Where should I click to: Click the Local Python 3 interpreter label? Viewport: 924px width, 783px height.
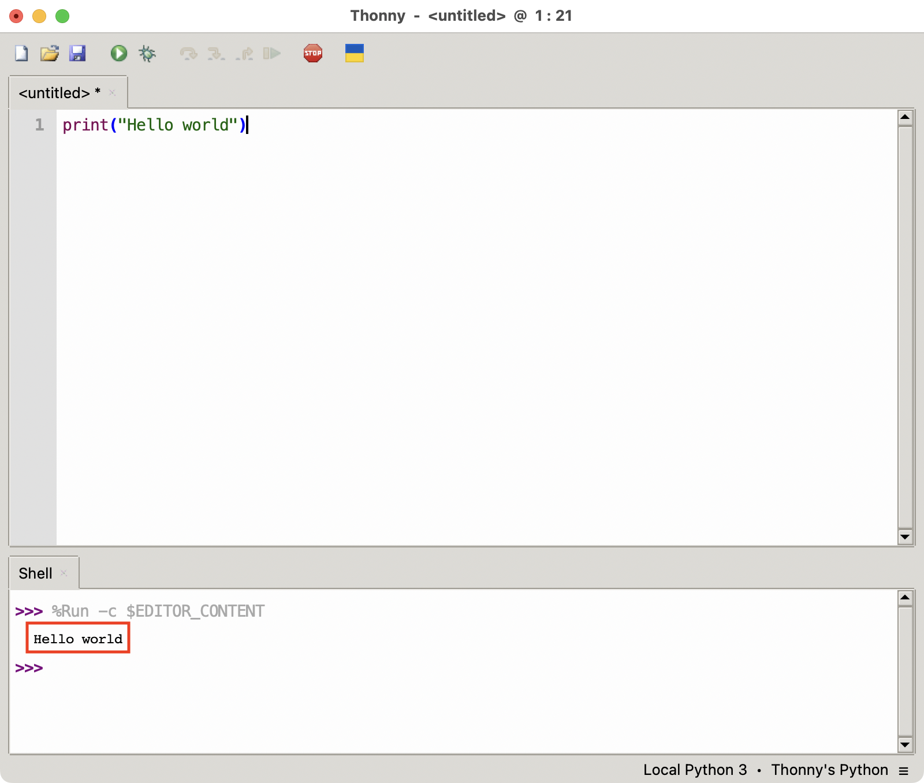(x=695, y=770)
